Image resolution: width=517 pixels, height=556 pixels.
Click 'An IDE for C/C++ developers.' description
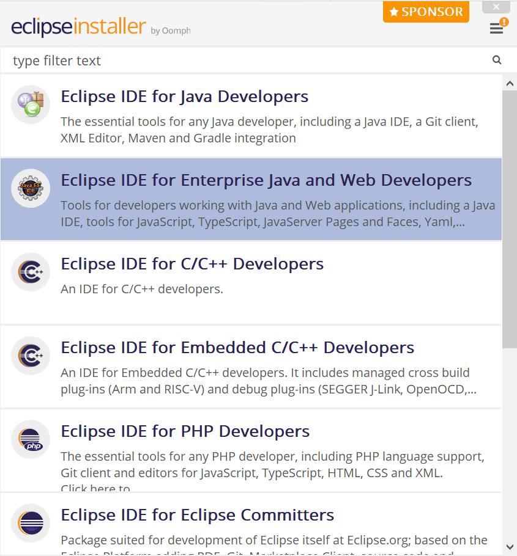[x=142, y=289]
